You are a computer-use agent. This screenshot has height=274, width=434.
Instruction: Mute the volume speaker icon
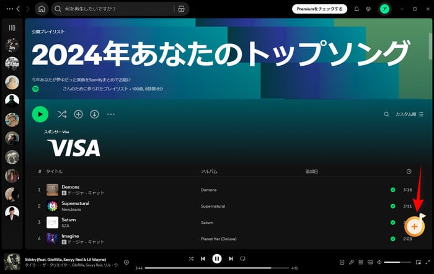point(379,262)
